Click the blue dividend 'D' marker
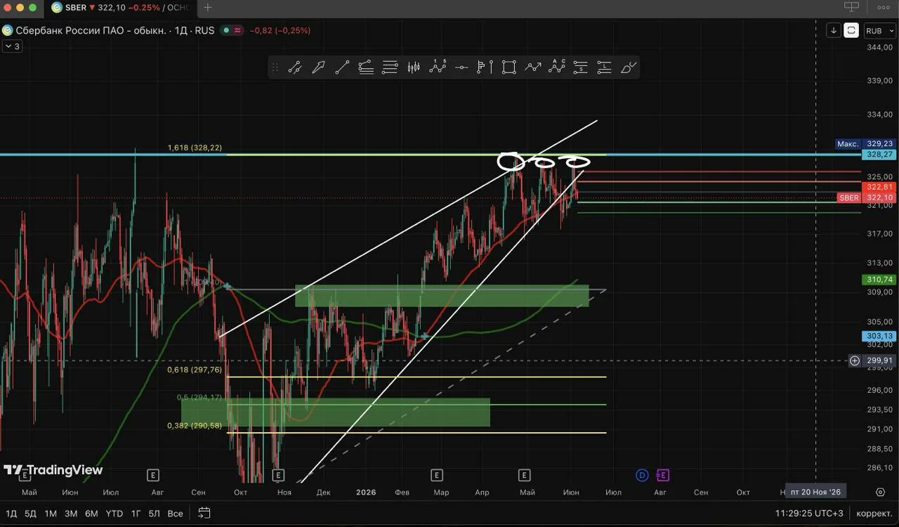Image resolution: width=899 pixels, height=527 pixels. tap(642, 476)
